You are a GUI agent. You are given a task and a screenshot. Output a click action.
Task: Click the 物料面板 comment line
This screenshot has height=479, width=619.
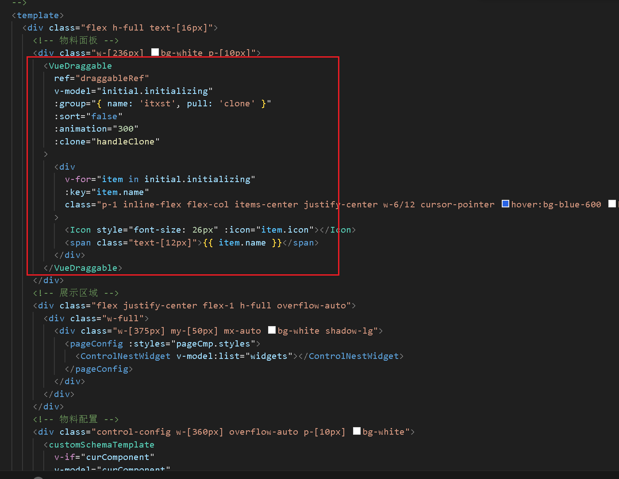[76, 40]
